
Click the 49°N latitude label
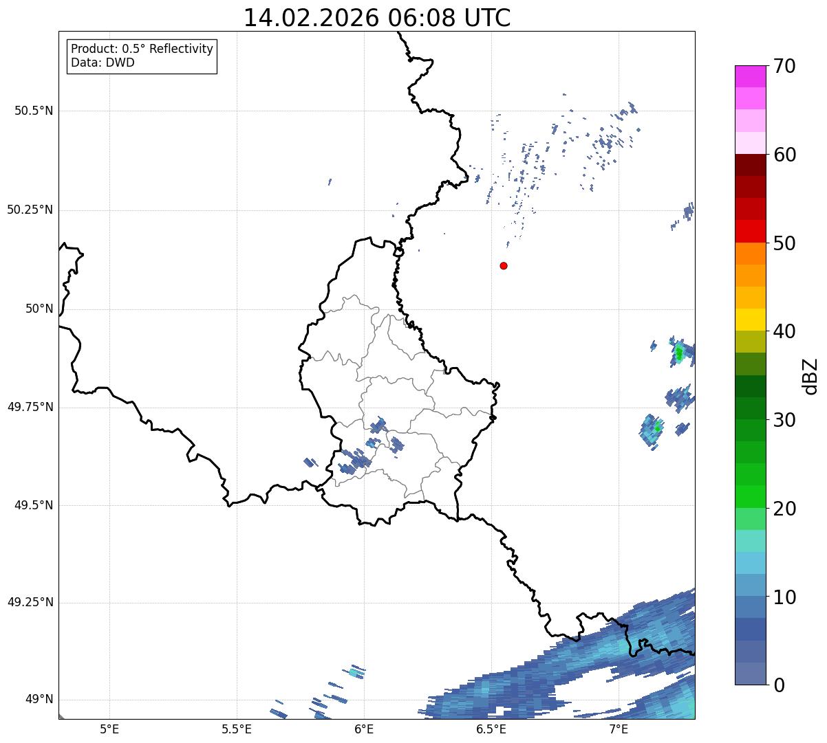pos(39,699)
